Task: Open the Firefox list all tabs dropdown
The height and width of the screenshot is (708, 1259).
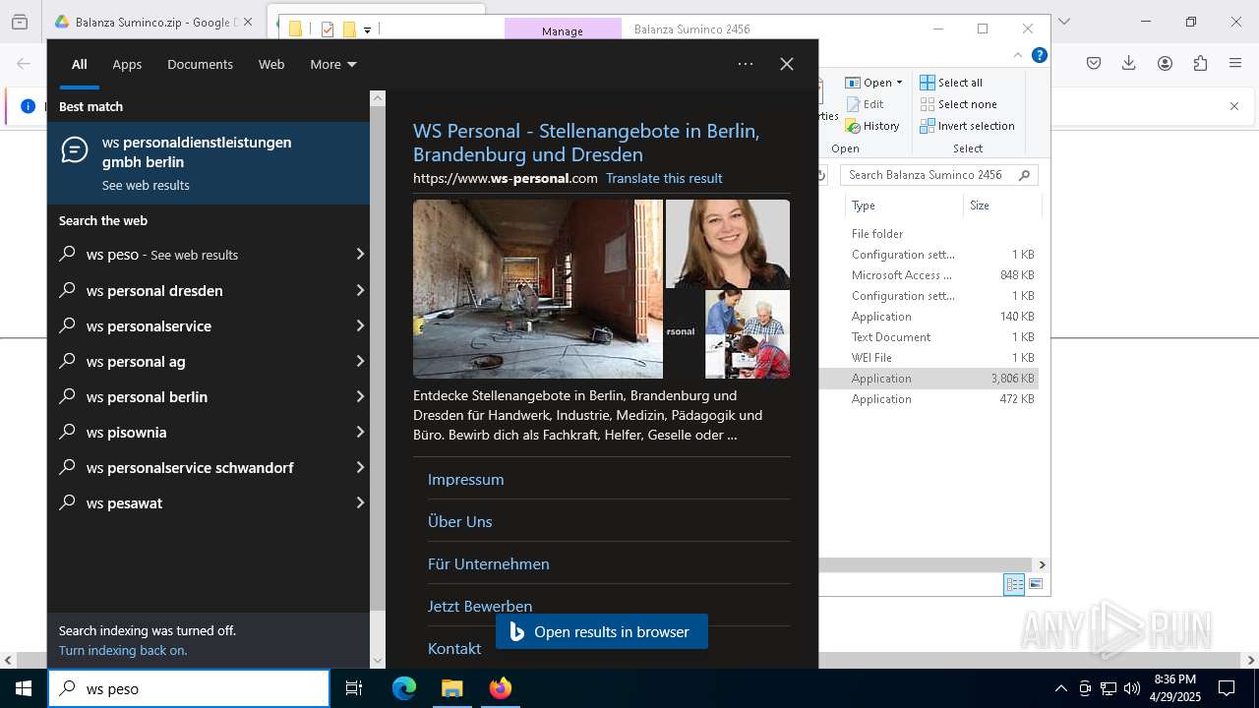Action: click(1063, 22)
